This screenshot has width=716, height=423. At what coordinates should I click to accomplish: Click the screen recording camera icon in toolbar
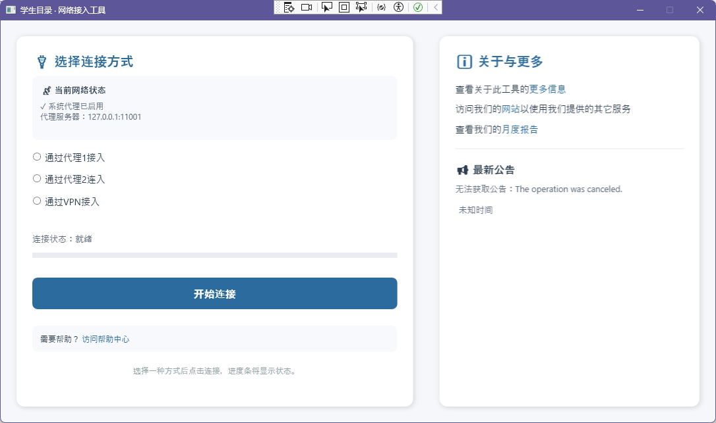[x=307, y=7]
